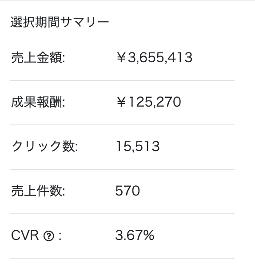Click the CVR label text
The height and width of the screenshot is (272, 255).
[25, 236]
